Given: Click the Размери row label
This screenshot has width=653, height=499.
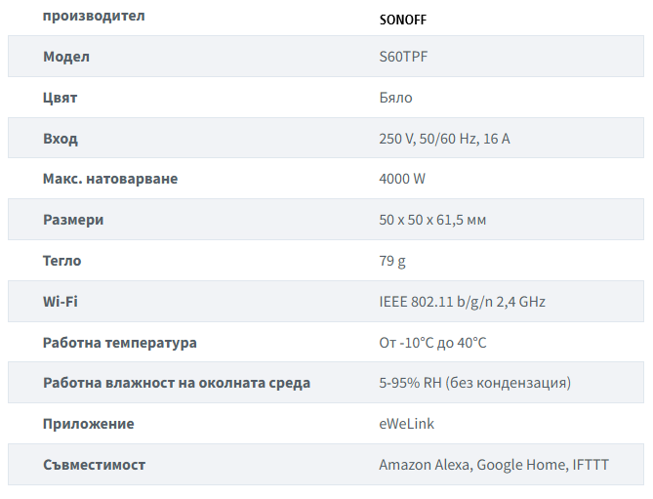Looking at the screenshot, I should click(73, 220).
